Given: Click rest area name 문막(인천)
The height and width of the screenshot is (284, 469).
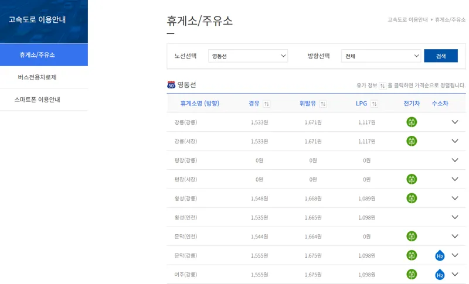Looking at the screenshot, I should (186, 237).
